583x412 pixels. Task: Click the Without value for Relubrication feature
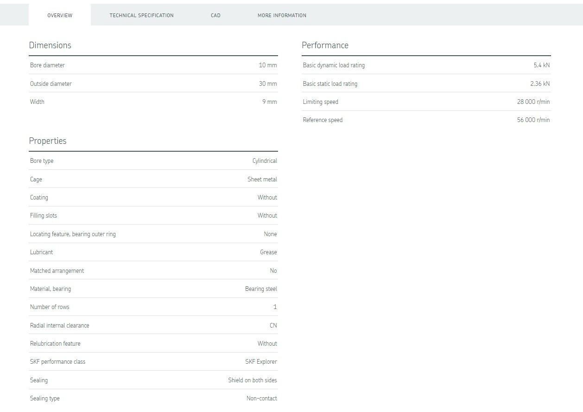click(x=267, y=343)
